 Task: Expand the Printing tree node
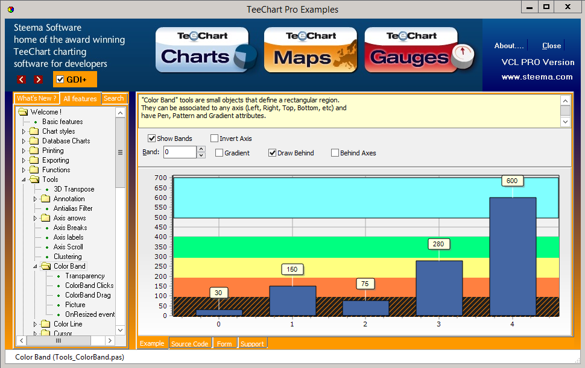(24, 151)
